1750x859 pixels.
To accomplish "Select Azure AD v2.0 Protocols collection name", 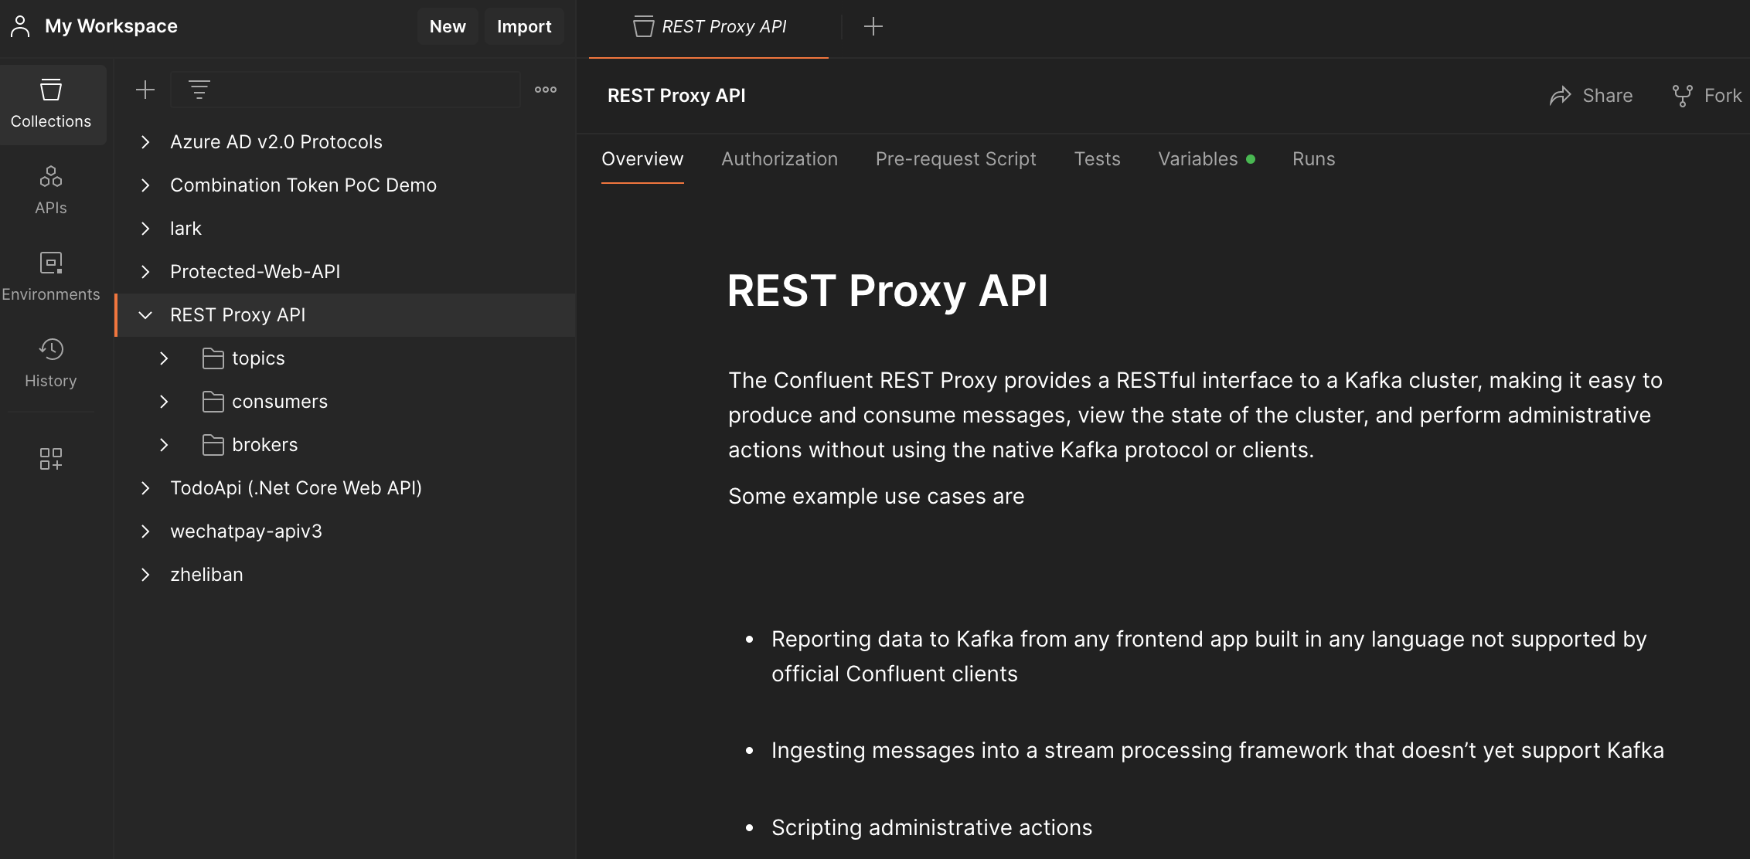I will (276, 142).
